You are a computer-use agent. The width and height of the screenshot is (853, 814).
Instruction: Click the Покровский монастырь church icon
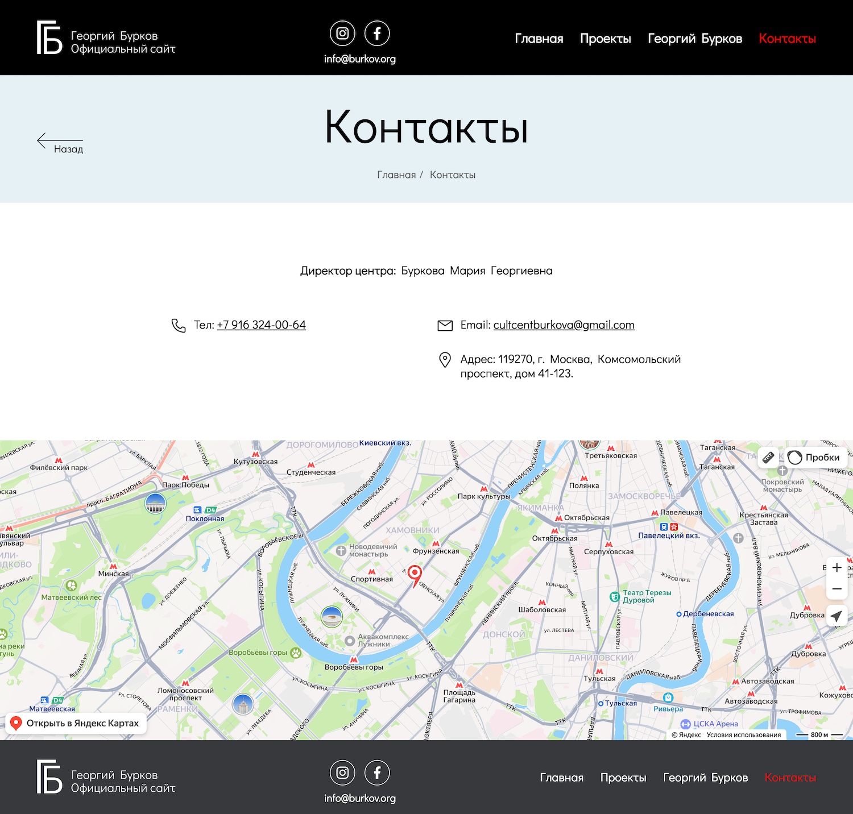pyautogui.click(x=782, y=471)
